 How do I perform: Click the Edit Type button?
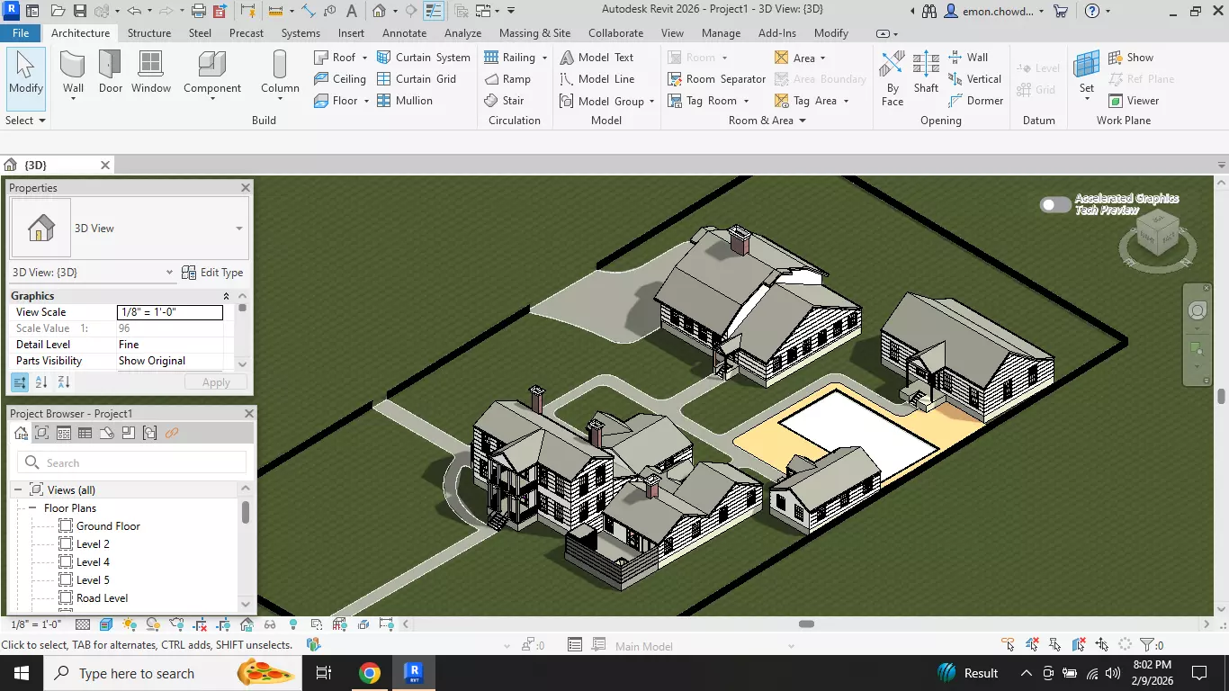(x=212, y=273)
